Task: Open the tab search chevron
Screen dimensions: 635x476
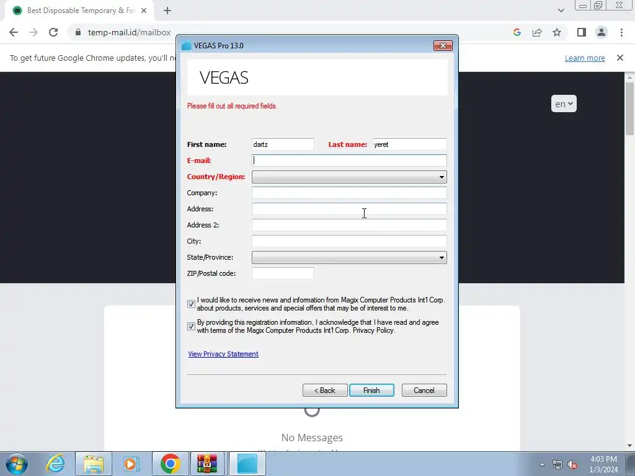Action: pos(561,11)
